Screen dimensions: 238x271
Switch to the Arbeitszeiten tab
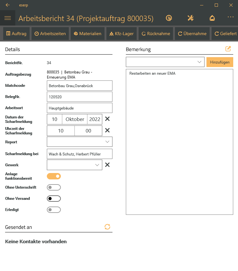(x=50, y=34)
